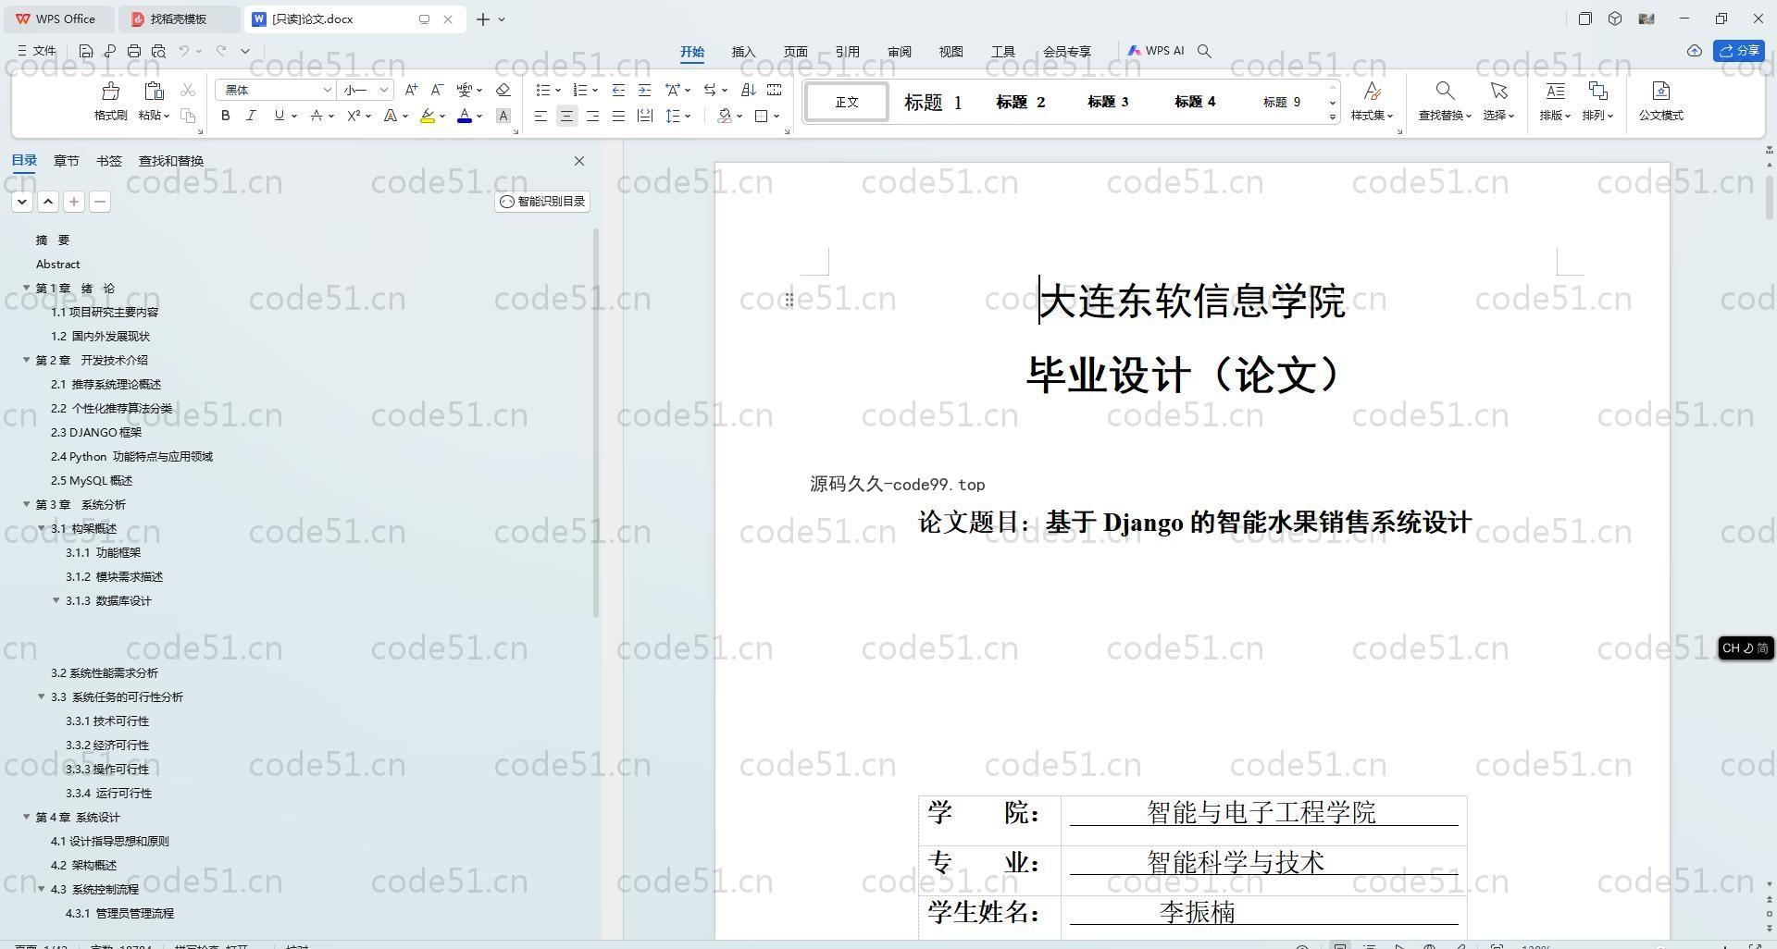The width and height of the screenshot is (1777, 949).
Task: Jump to 2.3 DJANGO 框架 in outline
Action: [x=96, y=432]
